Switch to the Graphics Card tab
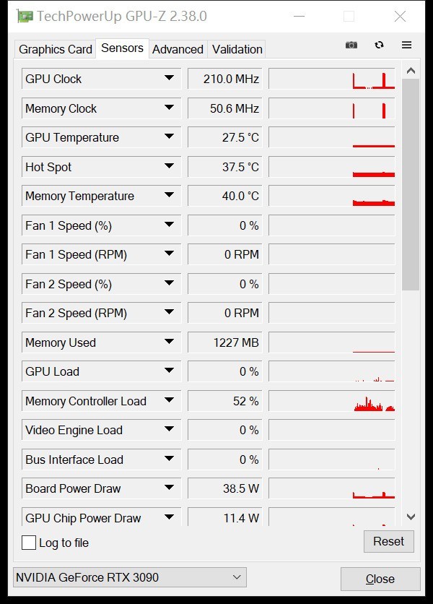The height and width of the screenshot is (604, 433). pyautogui.click(x=54, y=49)
